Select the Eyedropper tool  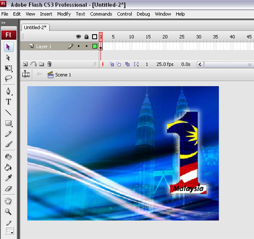[8, 178]
